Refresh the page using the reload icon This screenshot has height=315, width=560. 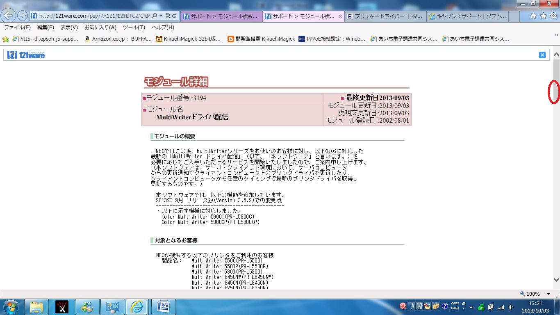pos(175,16)
